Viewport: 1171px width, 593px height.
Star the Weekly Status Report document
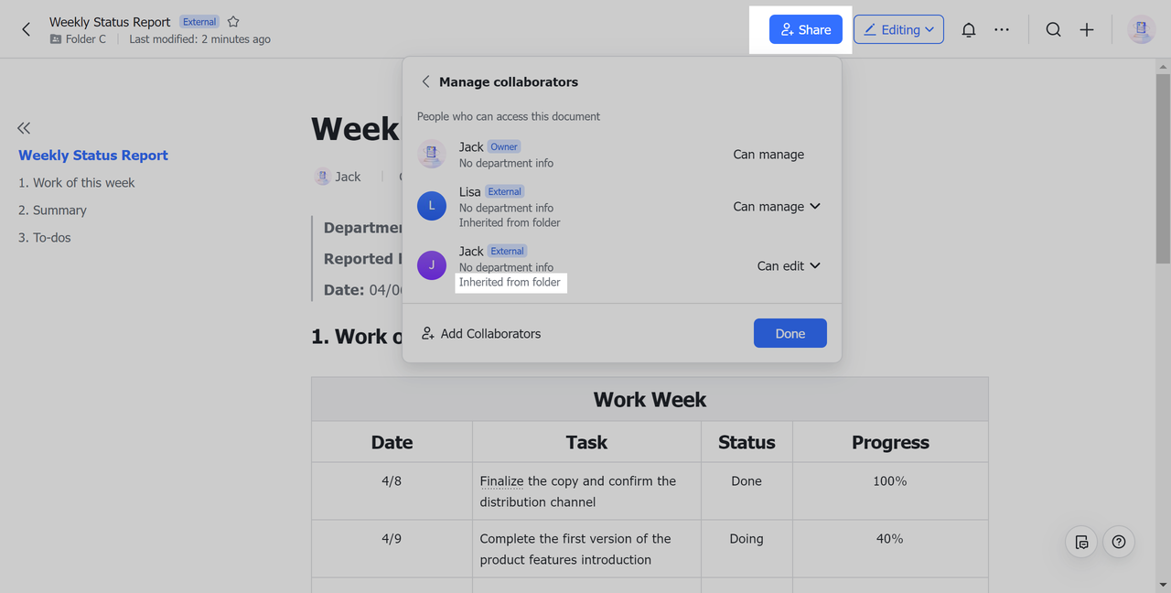point(233,22)
